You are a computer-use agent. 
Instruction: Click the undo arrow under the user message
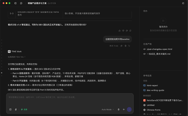pyautogui.click(x=129, y=46)
